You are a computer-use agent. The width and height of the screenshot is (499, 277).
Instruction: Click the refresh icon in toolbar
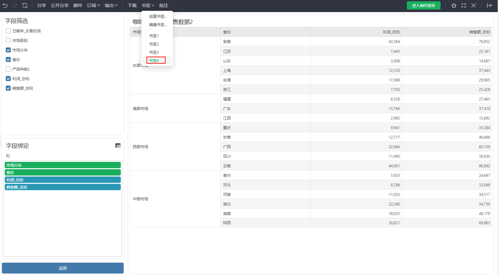pyautogui.click(x=25, y=5)
